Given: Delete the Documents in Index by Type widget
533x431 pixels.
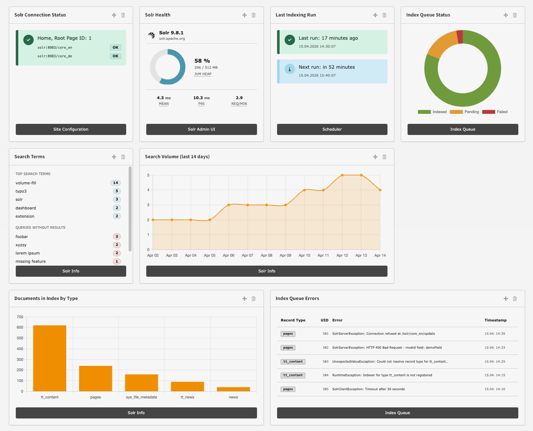Looking at the screenshot, I should tap(253, 299).
